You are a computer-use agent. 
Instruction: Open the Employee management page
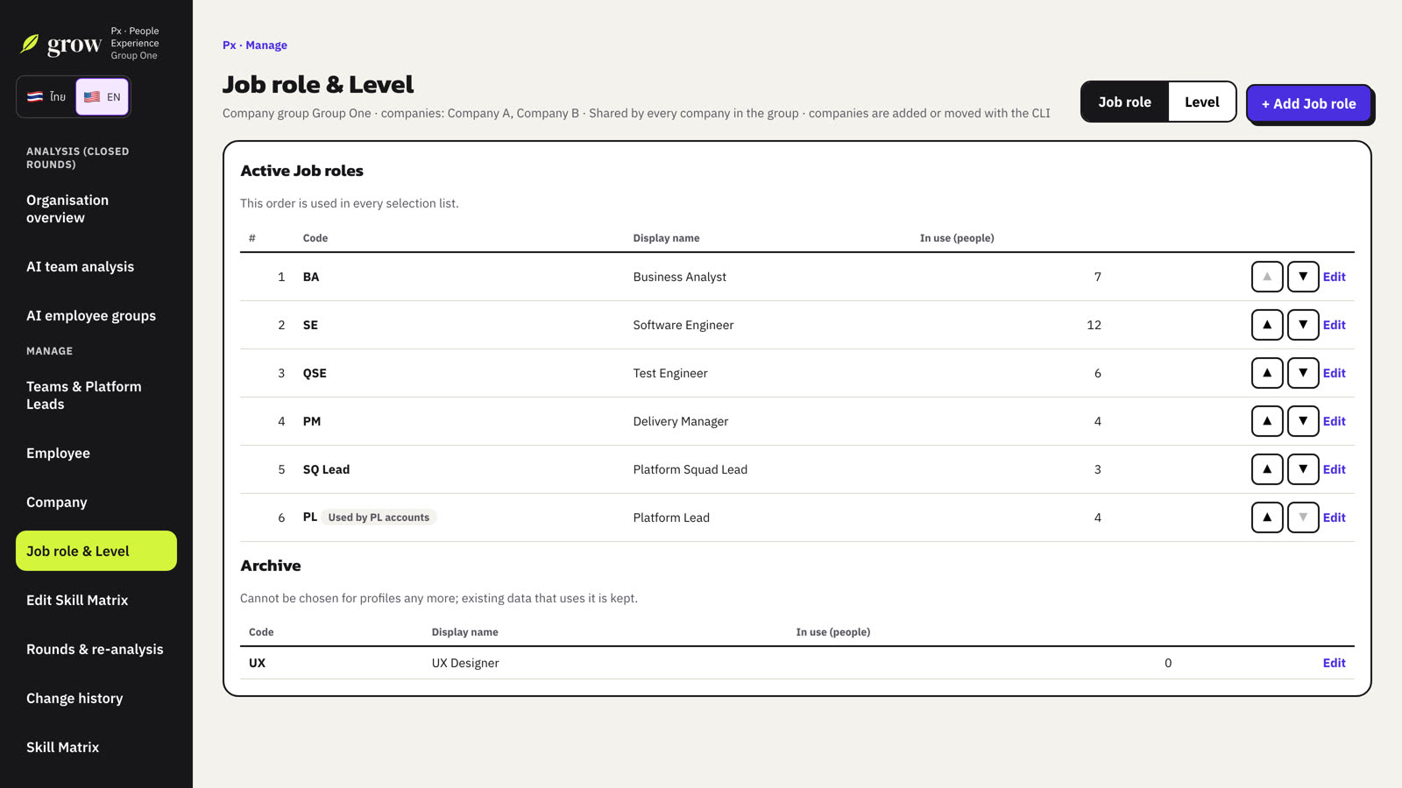[96, 454]
